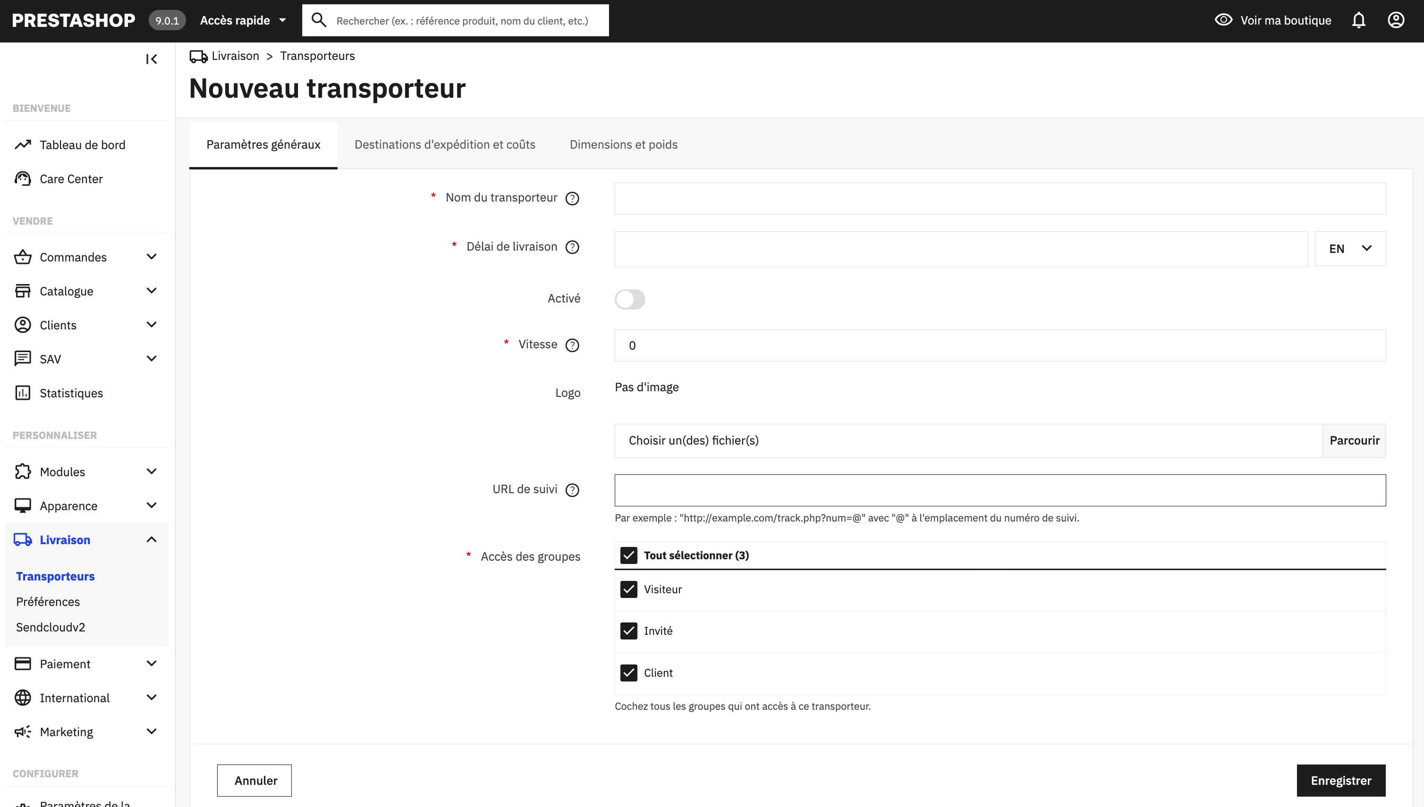Screen dimensions: 1424x807
Task: Click the eye icon beside Voir ma boutique
Action: 1223,20
